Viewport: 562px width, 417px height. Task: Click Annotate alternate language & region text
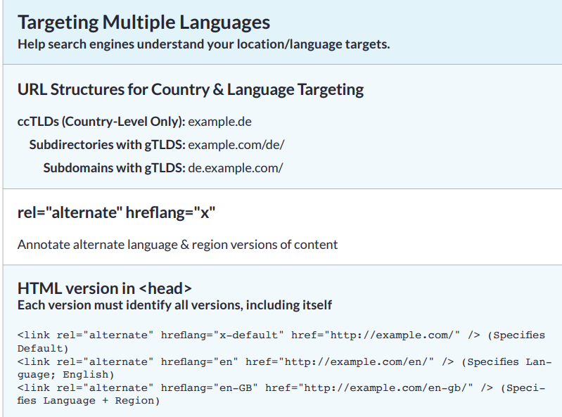pyautogui.click(x=177, y=245)
